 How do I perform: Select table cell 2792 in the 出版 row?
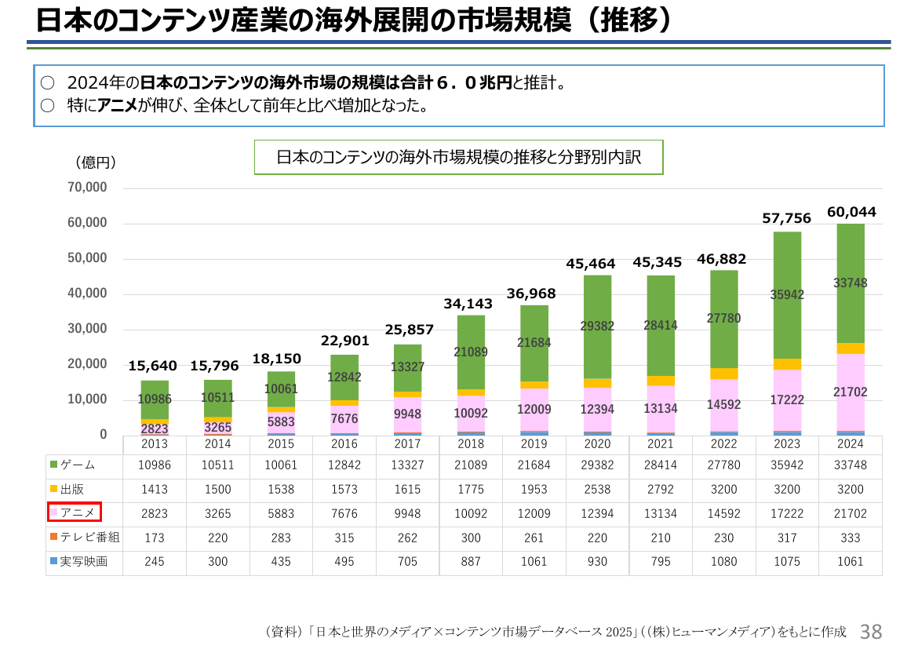pyautogui.click(x=661, y=489)
